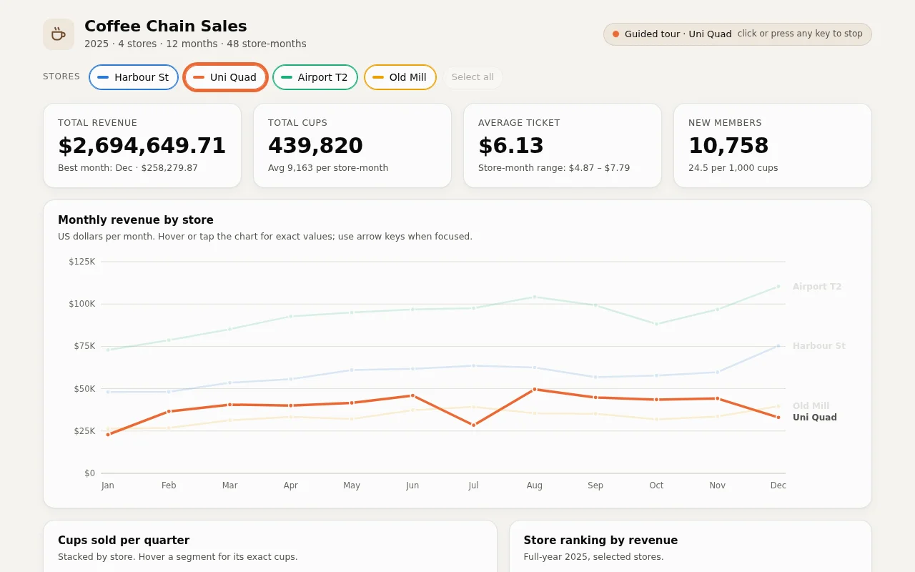Select Uni Quad's Jun data point

(x=412, y=395)
